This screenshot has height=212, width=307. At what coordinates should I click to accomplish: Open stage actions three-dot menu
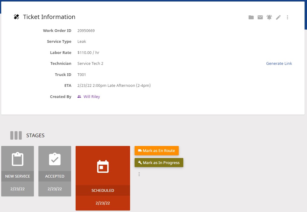[139, 174]
